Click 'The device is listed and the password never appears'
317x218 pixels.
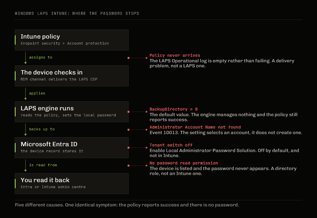[x=223, y=171]
